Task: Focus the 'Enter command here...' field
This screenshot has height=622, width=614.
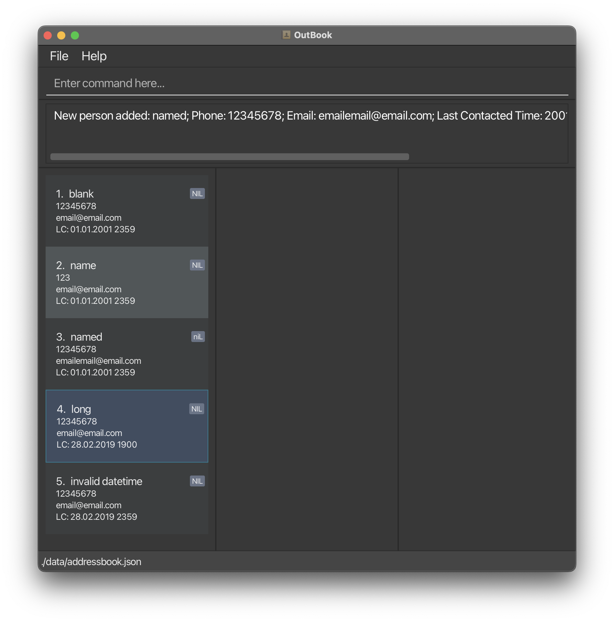Action: coord(307,83)
